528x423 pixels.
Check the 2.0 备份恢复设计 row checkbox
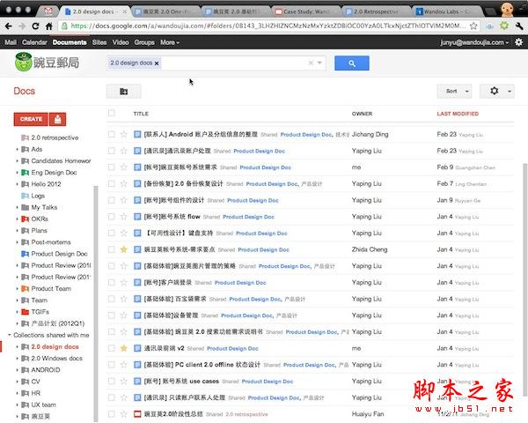point(112,183)
